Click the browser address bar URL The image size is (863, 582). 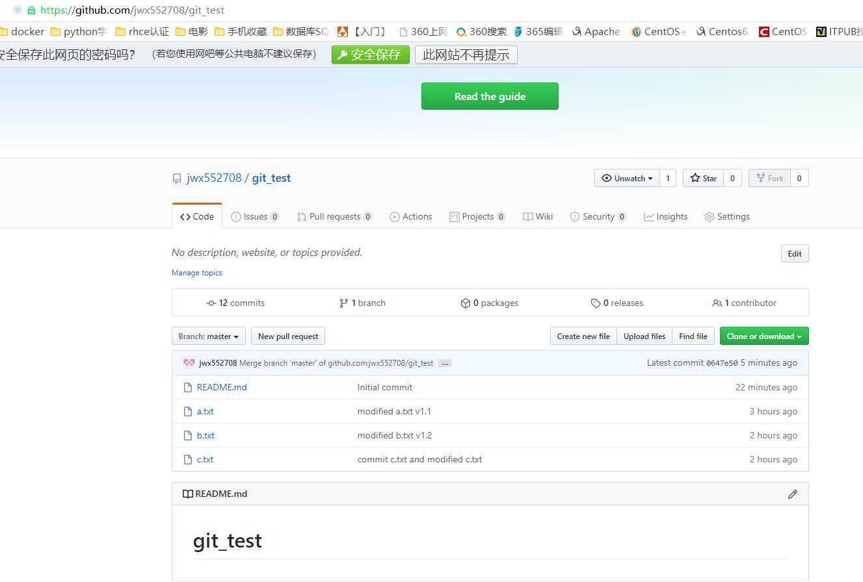pos(132,10)
